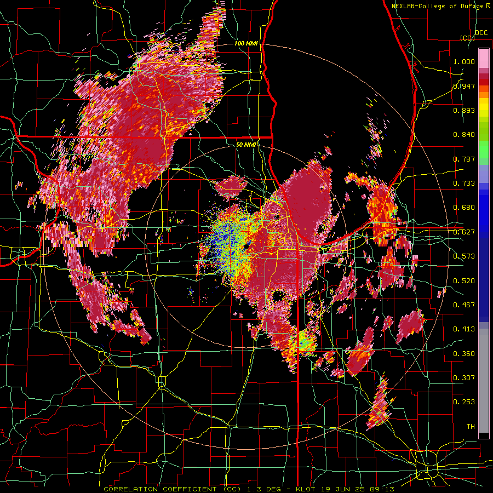Click the 0.253 scale value
This screenshot has width=493, height=493.
464,402
